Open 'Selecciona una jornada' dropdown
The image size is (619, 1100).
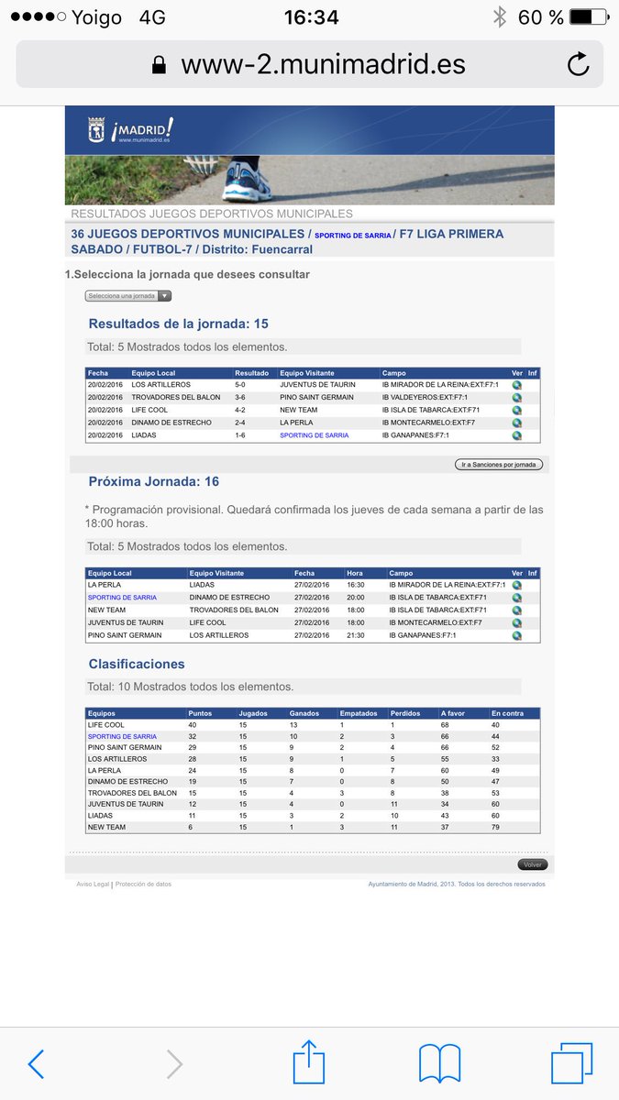tap(127, 296)
